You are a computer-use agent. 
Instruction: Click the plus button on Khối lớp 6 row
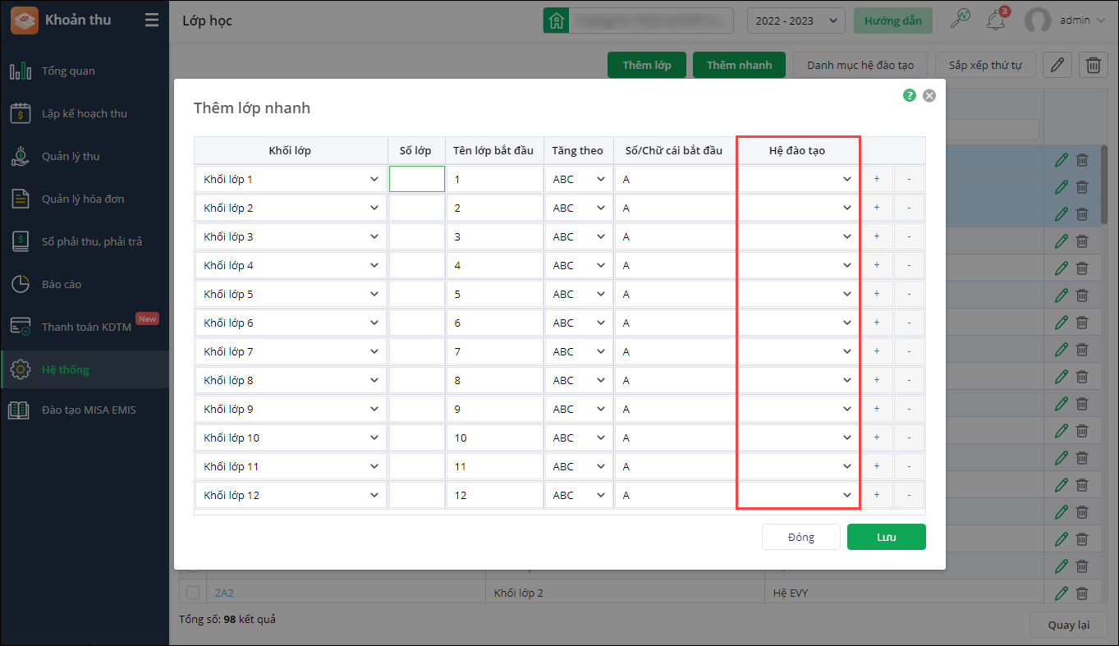click(877, 323)
